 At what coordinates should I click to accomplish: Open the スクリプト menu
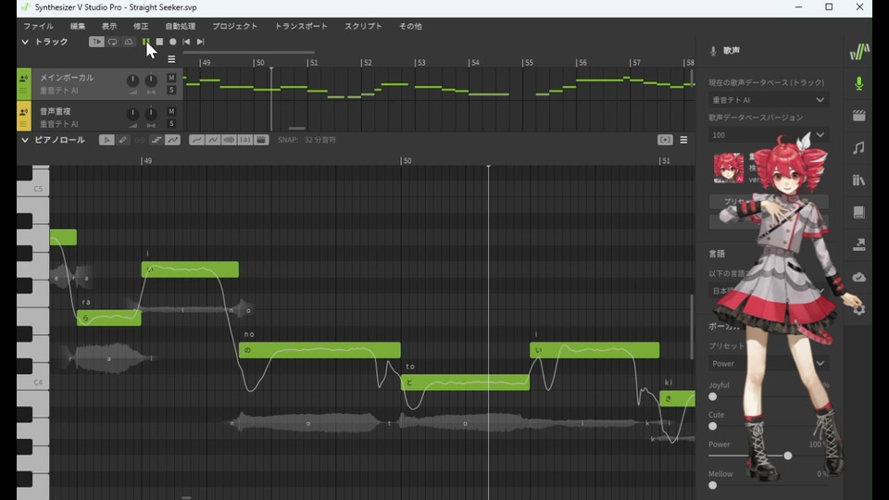363,26
